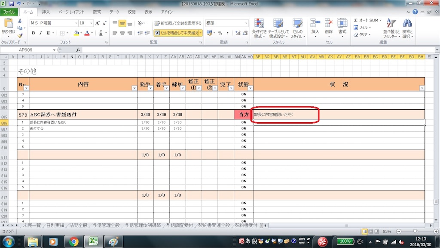Open the Name Box dropdown for AP606
Viewport: 440px width, 248px height.
pos(54,50)
